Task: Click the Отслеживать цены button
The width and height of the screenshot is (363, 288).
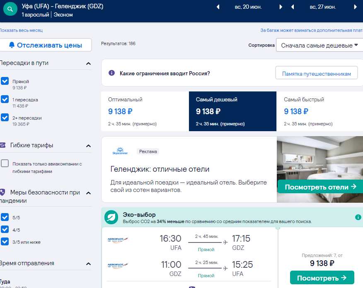Action: (x=46, y=45)
